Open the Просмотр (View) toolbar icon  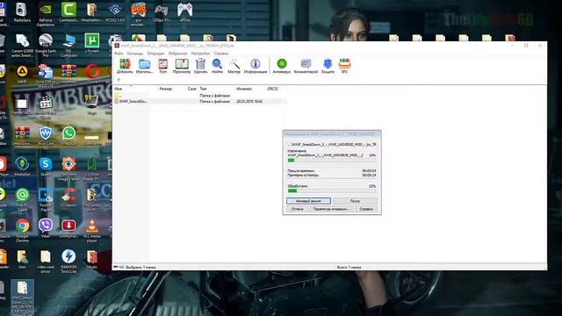[182, 67]
